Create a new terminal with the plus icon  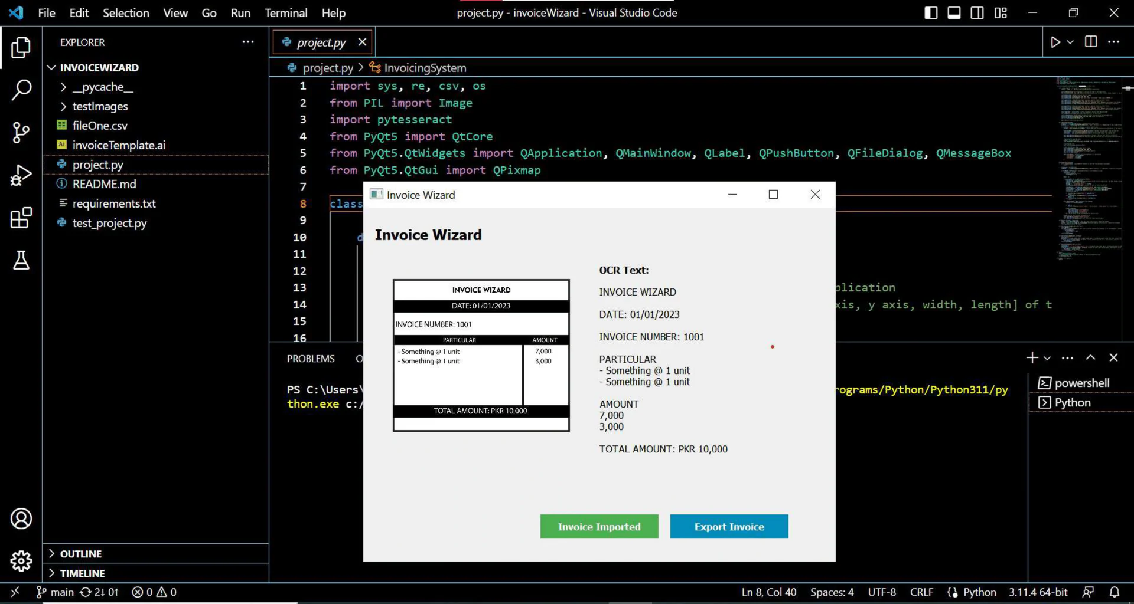pyautogui.click(x=1032, y=357)
